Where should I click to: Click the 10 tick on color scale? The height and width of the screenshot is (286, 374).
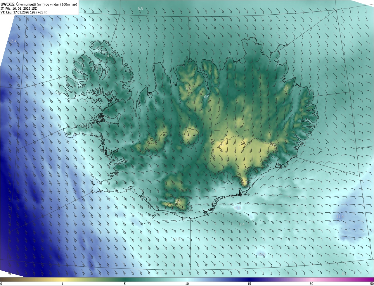[x=187, y=284]
